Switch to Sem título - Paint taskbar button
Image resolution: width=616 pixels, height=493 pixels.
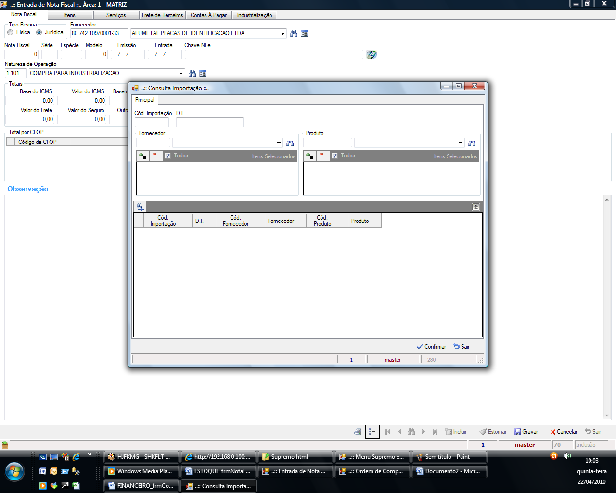tap(449, 457)
